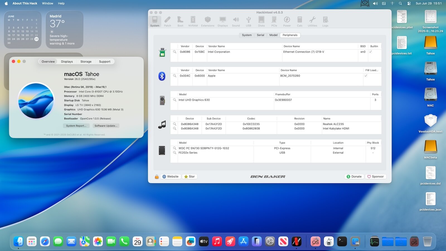
Task: Open the Calc toolbar section
Action: tap(300, 21)
